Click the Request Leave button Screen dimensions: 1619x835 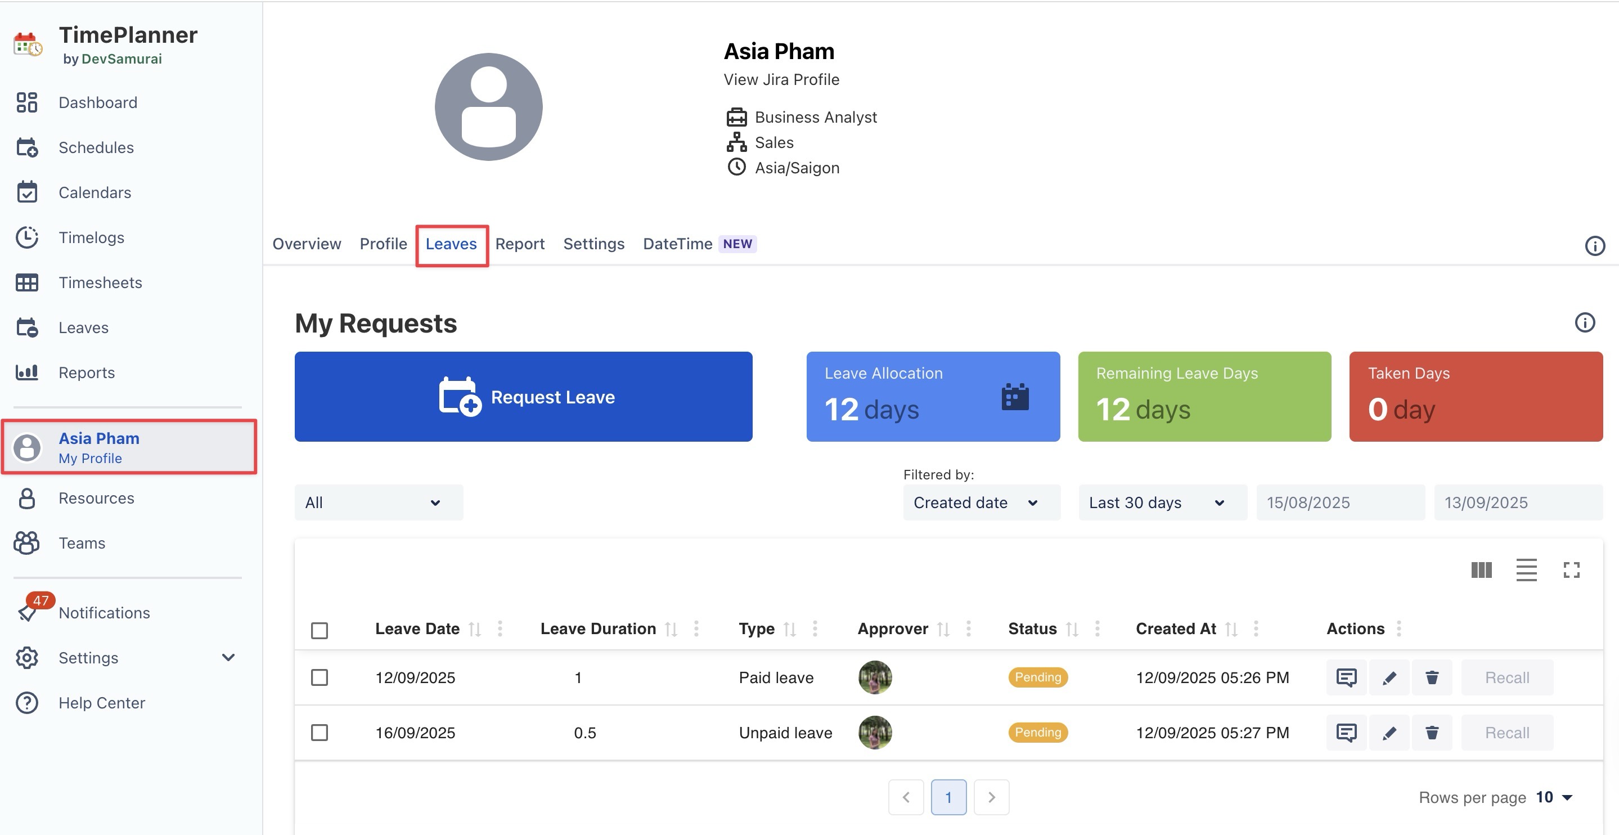point(523,397)
